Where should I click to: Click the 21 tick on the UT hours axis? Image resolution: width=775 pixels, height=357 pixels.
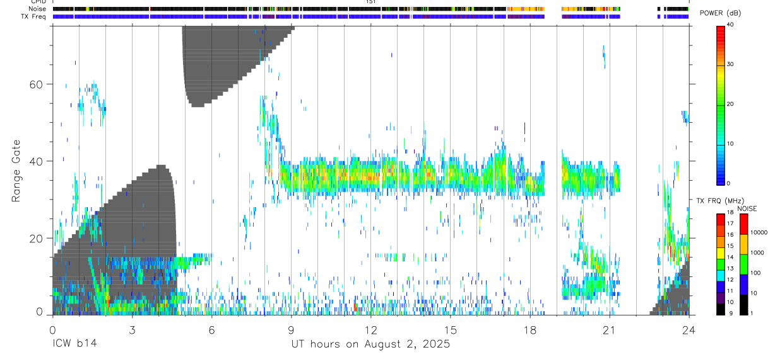(609, 330)
